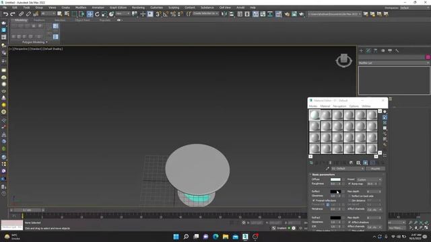Viewport: 431px width, 242px height.
Task: Click Render Production teapot icon
Action: coord(301,14)
